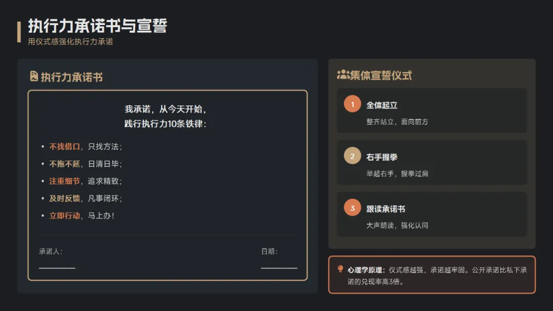Click the gold vertical bar beside main title
Image resolution: width=553 pixels, height=311 pixels.
coord(19,32)
